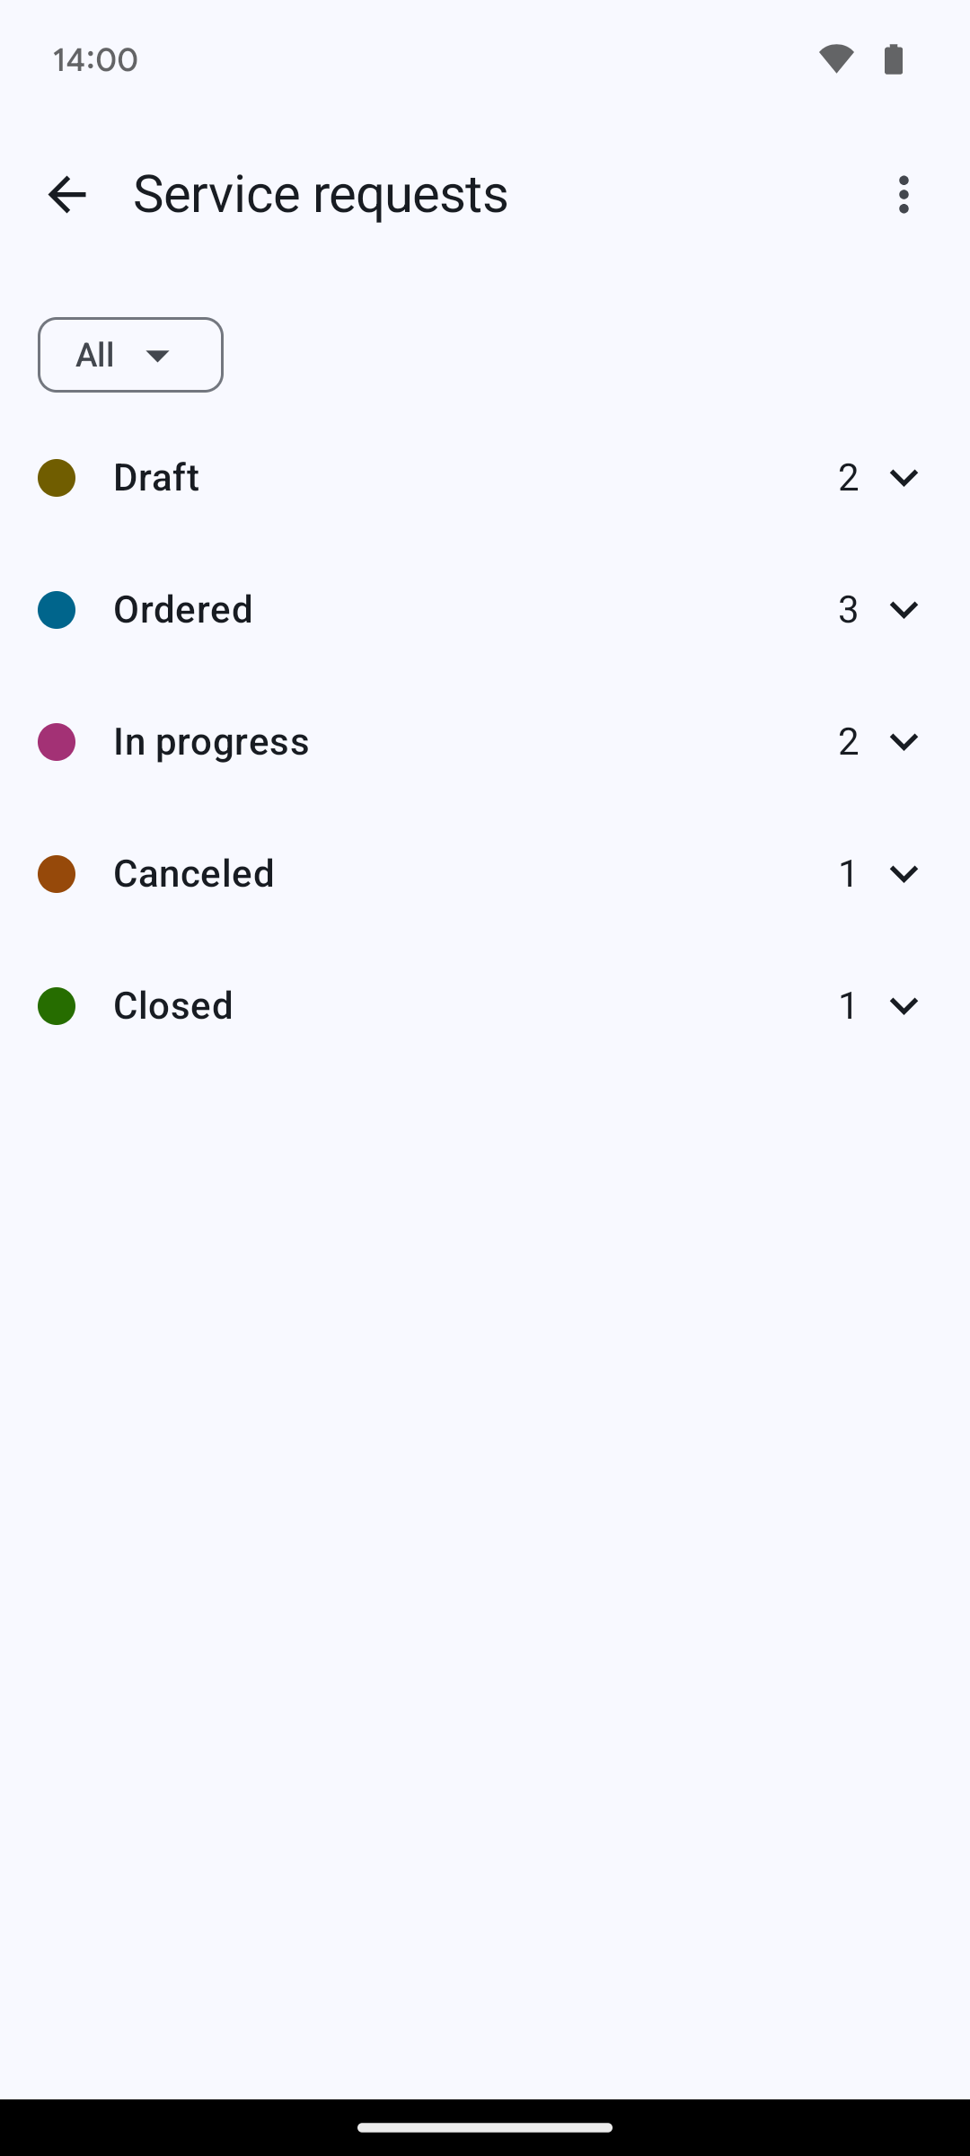Click the green Closed status dot
The height and width of the screenshot is (2156, 970).
[x=57, y=1006]
